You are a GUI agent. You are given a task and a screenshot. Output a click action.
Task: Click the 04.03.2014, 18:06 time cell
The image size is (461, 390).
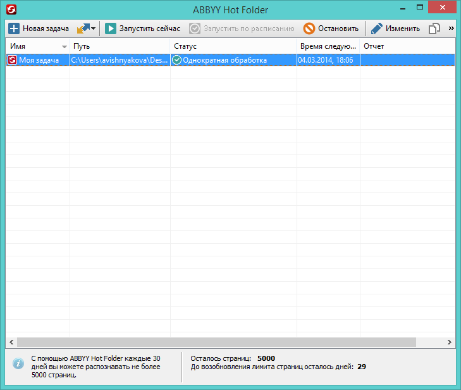[x=328, y=60]
